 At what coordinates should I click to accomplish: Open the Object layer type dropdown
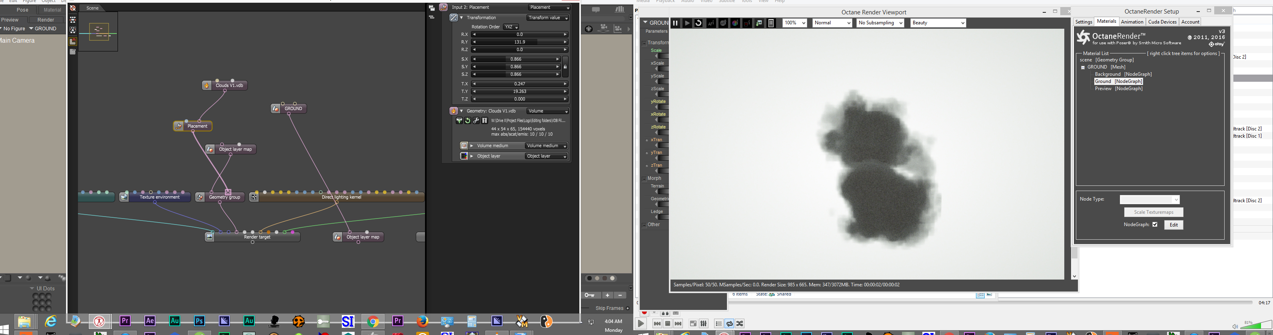[546, 156]
